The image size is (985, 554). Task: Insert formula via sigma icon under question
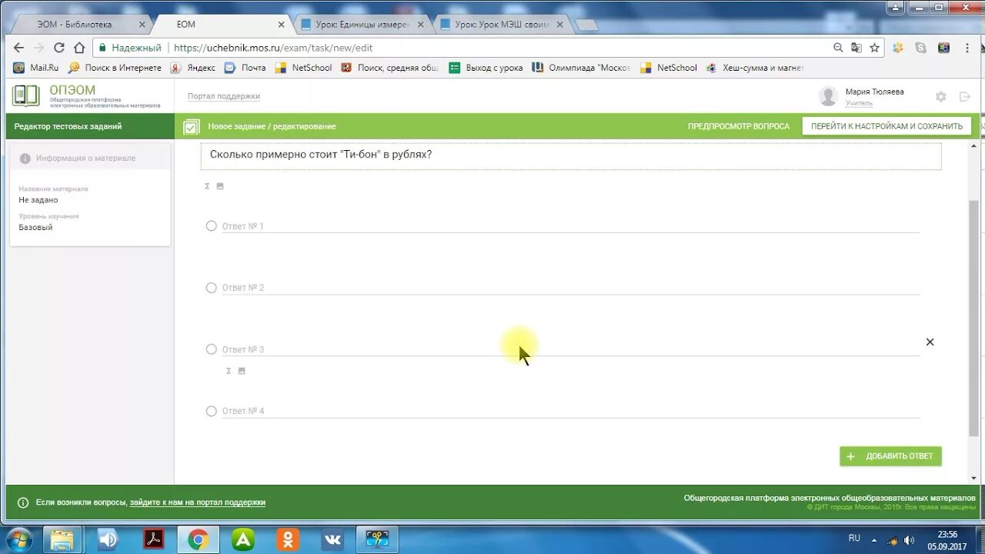pyautogui.click(x=207, y=186)
